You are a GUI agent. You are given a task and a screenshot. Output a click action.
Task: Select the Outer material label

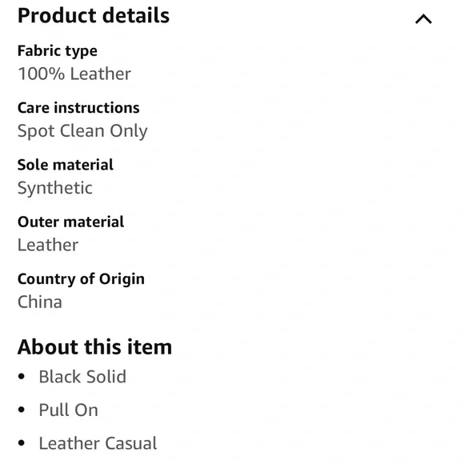(70, 222)
